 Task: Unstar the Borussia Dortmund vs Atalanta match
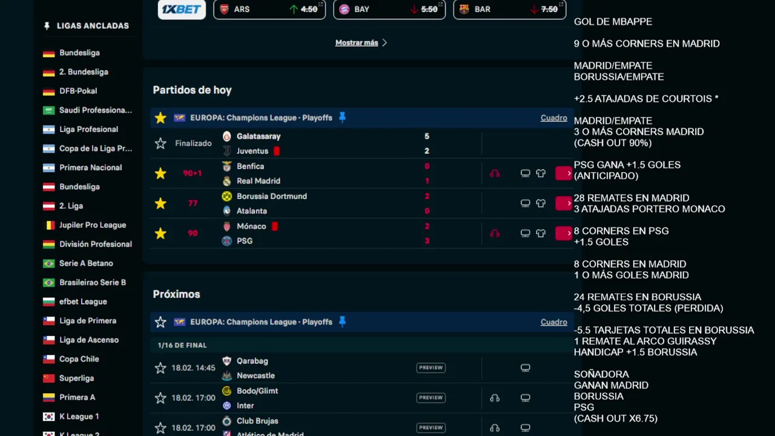160,203
